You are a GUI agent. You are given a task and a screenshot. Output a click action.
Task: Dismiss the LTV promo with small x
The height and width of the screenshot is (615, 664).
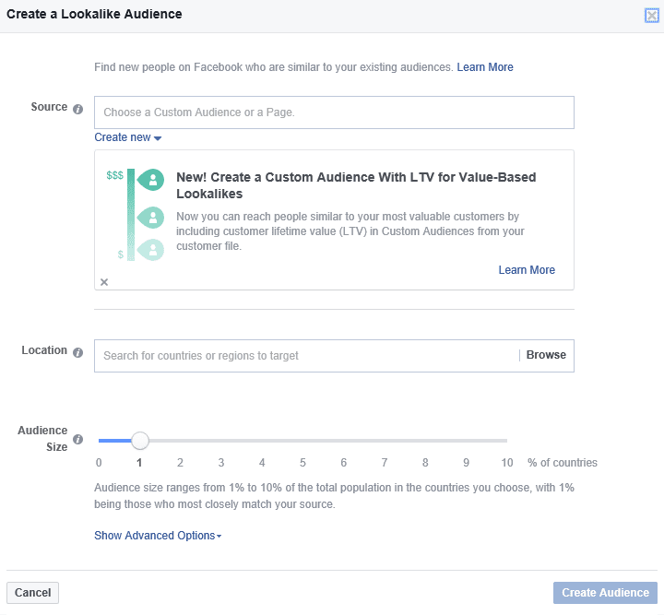pyautogui.click(x=104, y=282)
